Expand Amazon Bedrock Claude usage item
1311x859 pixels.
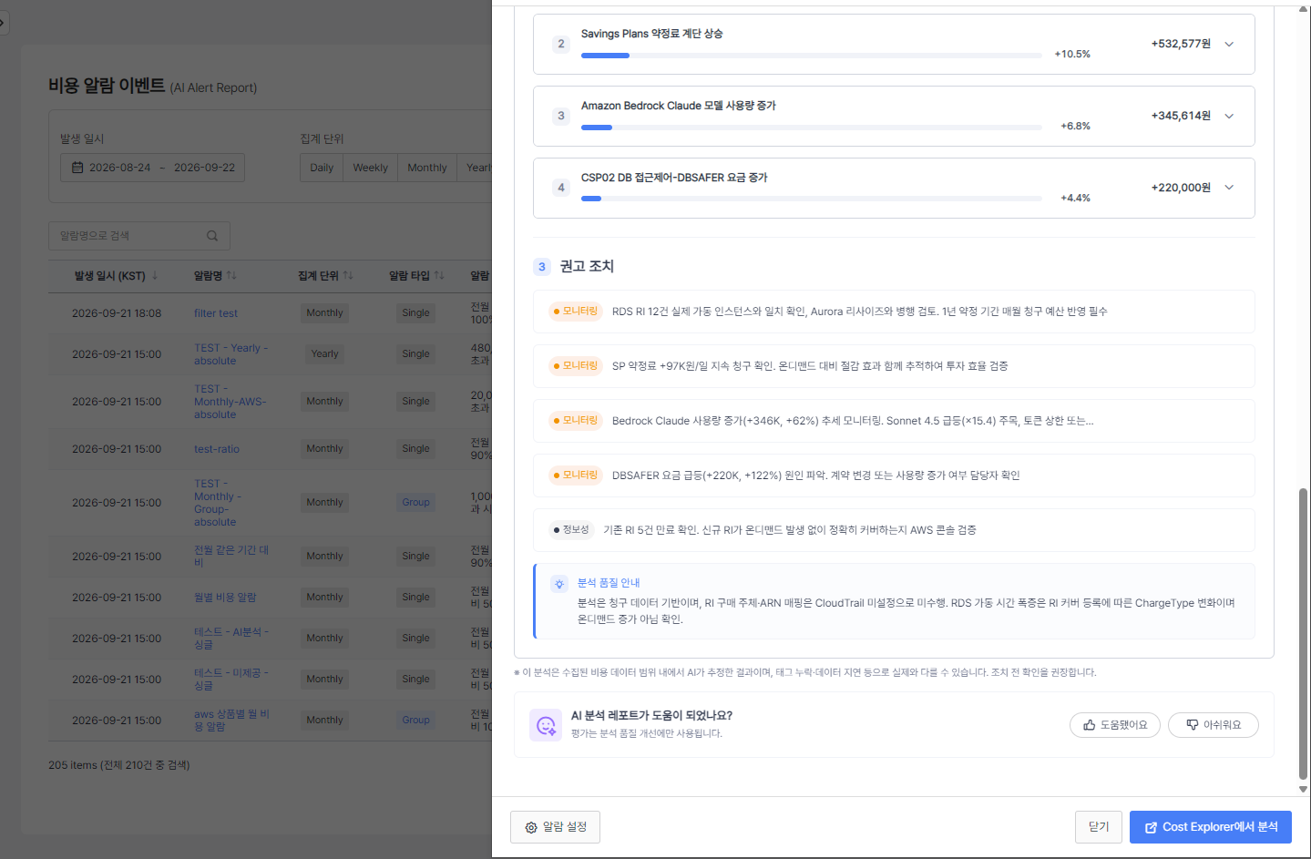(x=1229, y=116)
